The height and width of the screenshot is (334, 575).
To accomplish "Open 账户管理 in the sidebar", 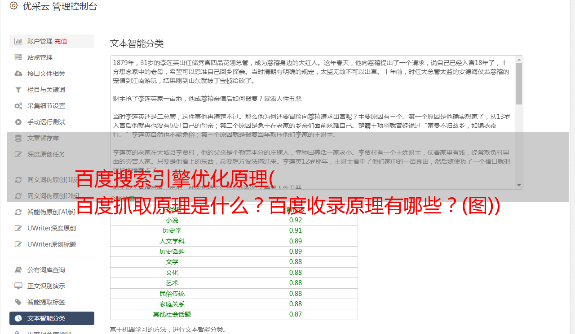I will (52, 41).
